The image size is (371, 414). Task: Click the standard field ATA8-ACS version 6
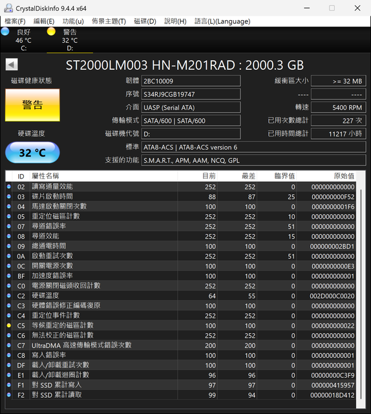(x=254, y=147)
